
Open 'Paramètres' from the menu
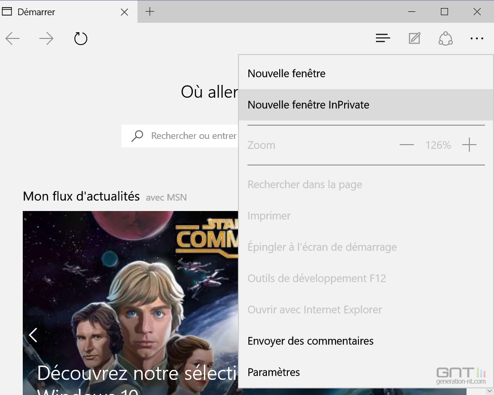tap(366, 372)
